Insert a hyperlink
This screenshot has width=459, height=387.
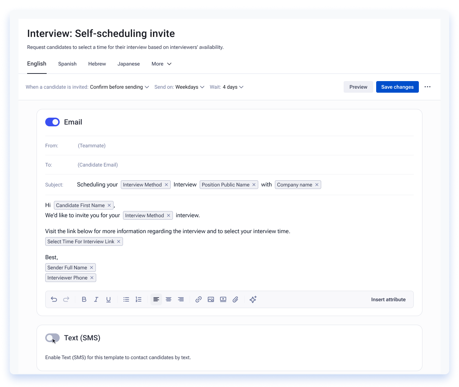199,299
